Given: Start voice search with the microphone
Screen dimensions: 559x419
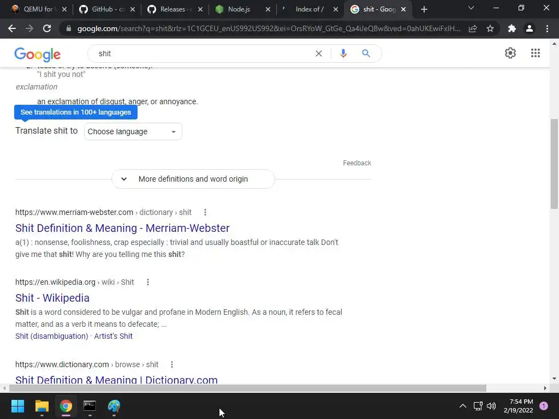Looking at the screenshot, I should tap(343, 53).
